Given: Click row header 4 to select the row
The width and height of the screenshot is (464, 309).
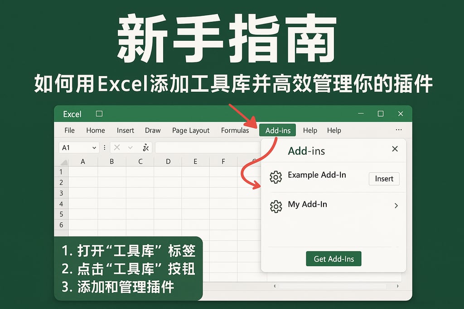Looking at the screenshot, I should click(62, 203).
